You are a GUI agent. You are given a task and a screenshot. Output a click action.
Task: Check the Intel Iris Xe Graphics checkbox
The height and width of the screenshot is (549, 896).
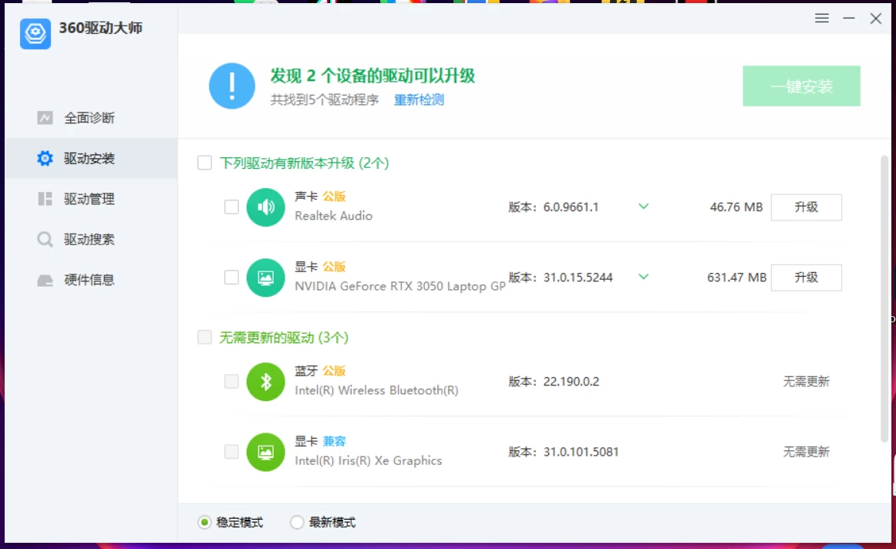[x=231, y=452]
